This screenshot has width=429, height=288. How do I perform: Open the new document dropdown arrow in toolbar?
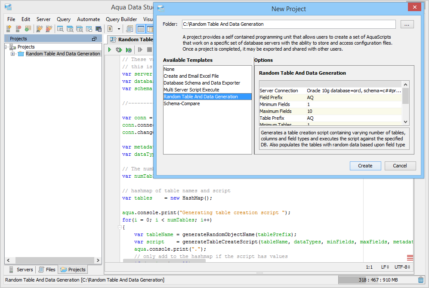pos(118,29)
